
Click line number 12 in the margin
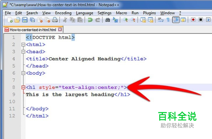click(12, 116)
